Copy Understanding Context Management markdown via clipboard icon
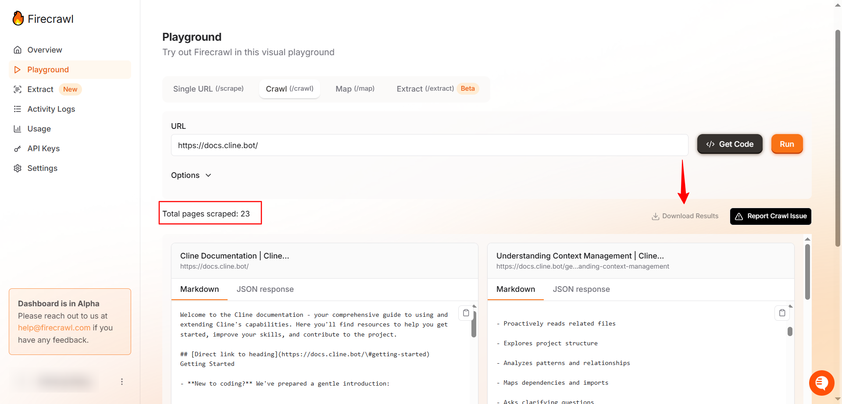The image size is (842, 404). click(x=782, y=313)
